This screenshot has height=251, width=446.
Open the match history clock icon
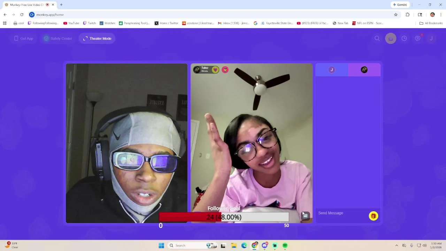[404, 38]
